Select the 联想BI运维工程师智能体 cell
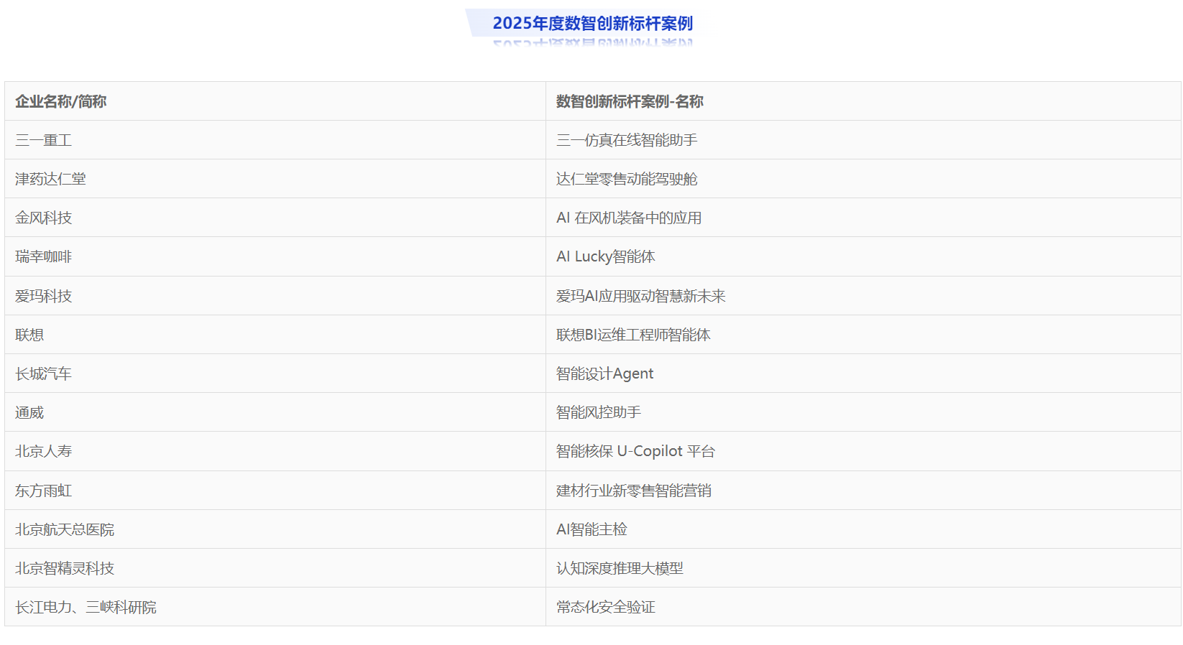Viewport: 1183px width, 645px height. coord(633,335)
